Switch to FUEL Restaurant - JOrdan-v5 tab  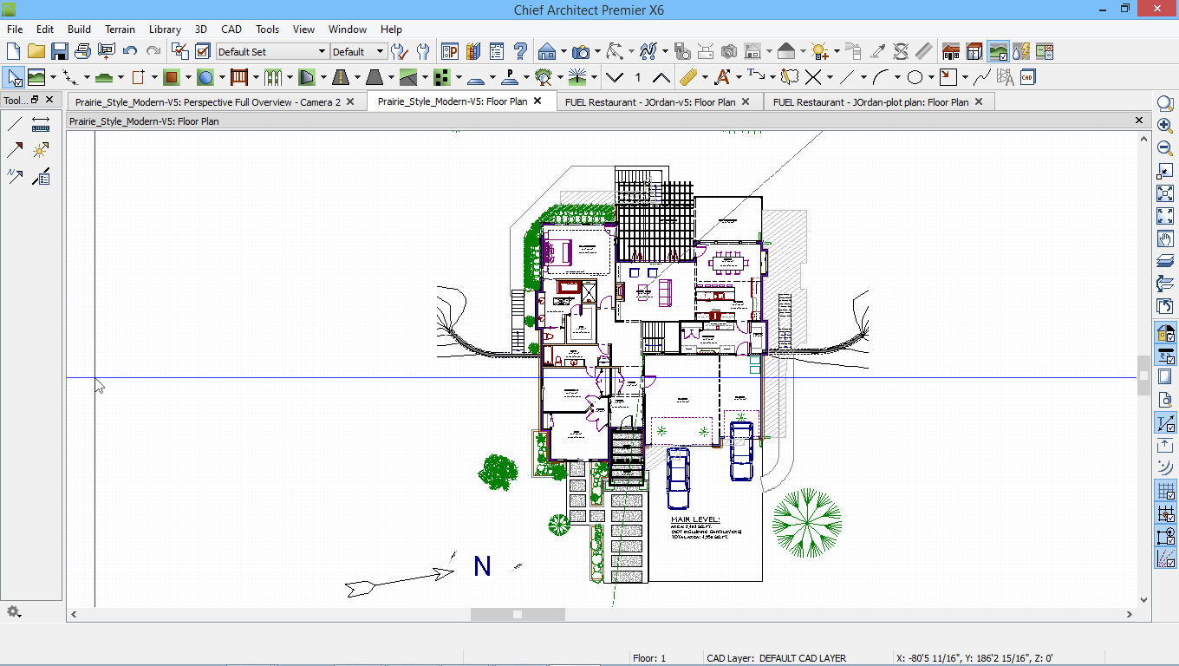(649, 101)
